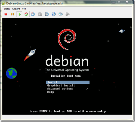
Task: Click the Installer boot menu heading
Action: coord(66,76)
